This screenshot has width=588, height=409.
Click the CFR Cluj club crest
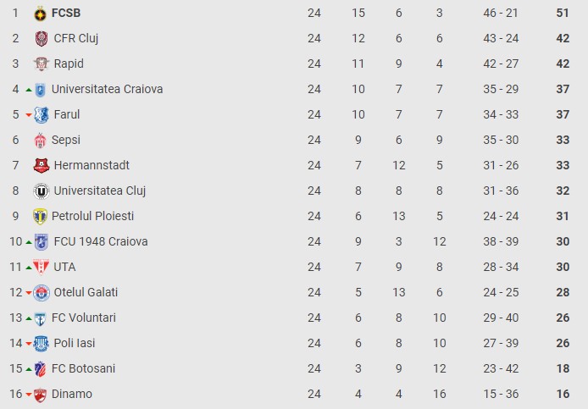tap(42, 39)
